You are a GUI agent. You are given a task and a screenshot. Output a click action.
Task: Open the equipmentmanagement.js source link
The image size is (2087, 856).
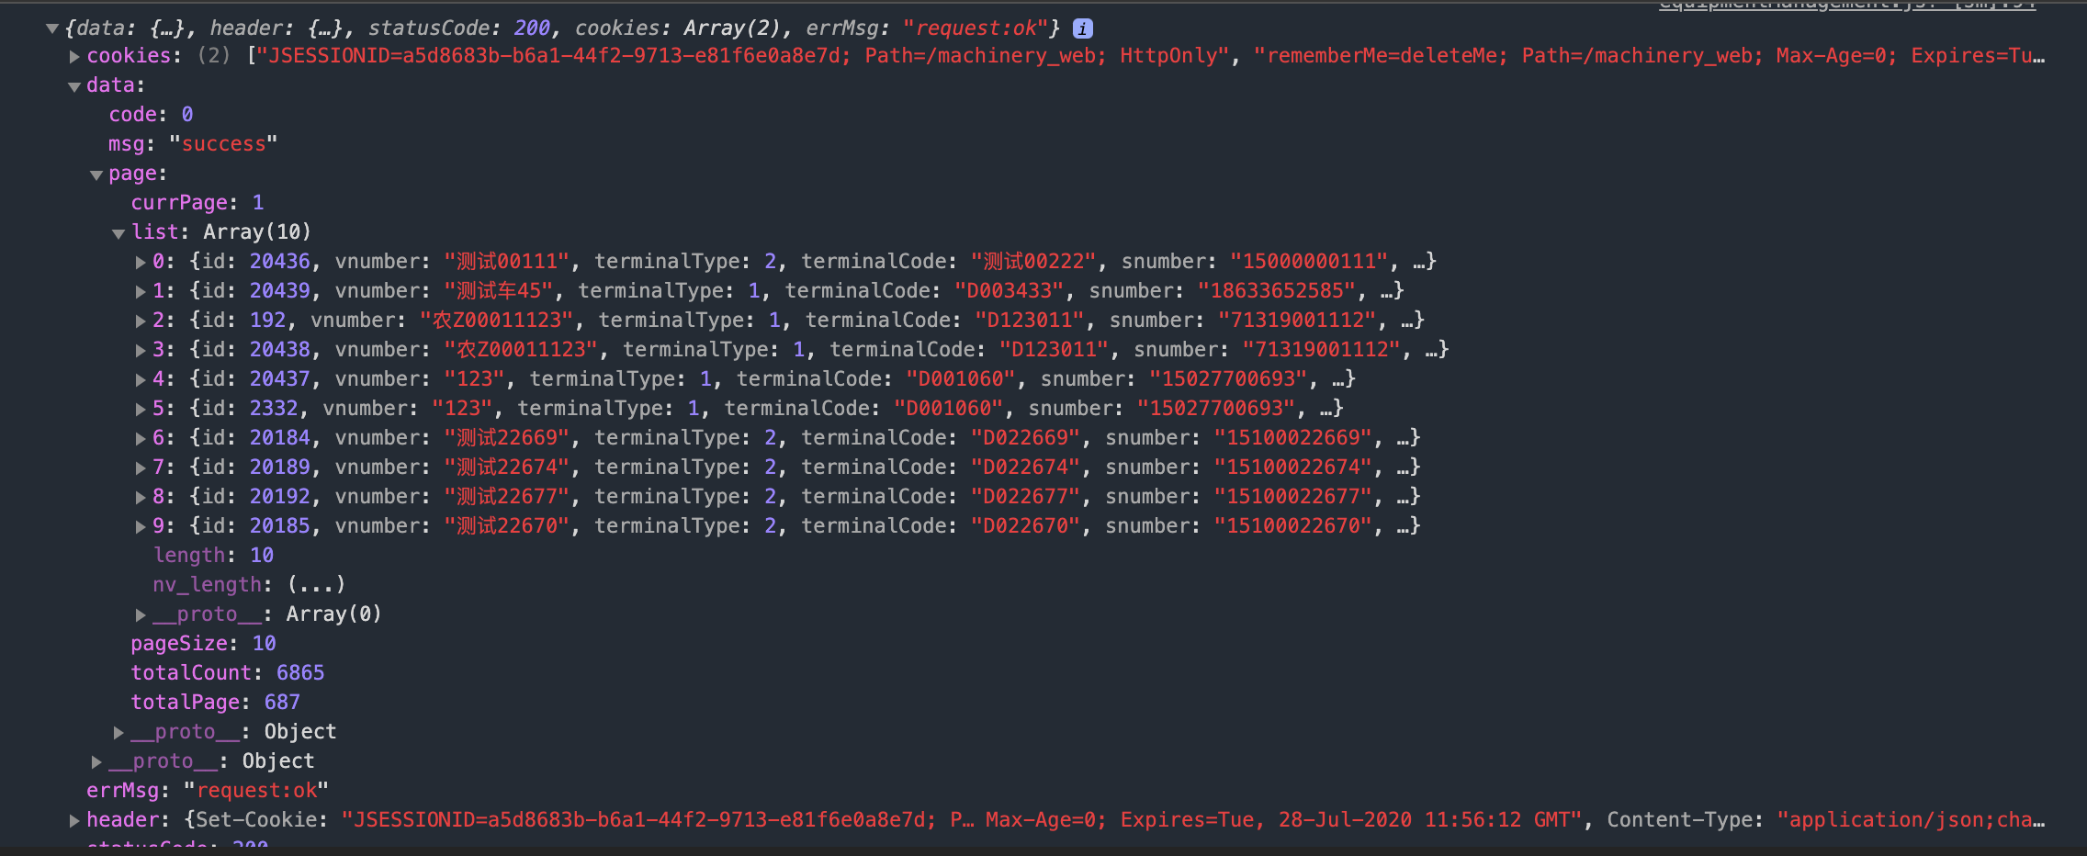(x=1846, y=6)
